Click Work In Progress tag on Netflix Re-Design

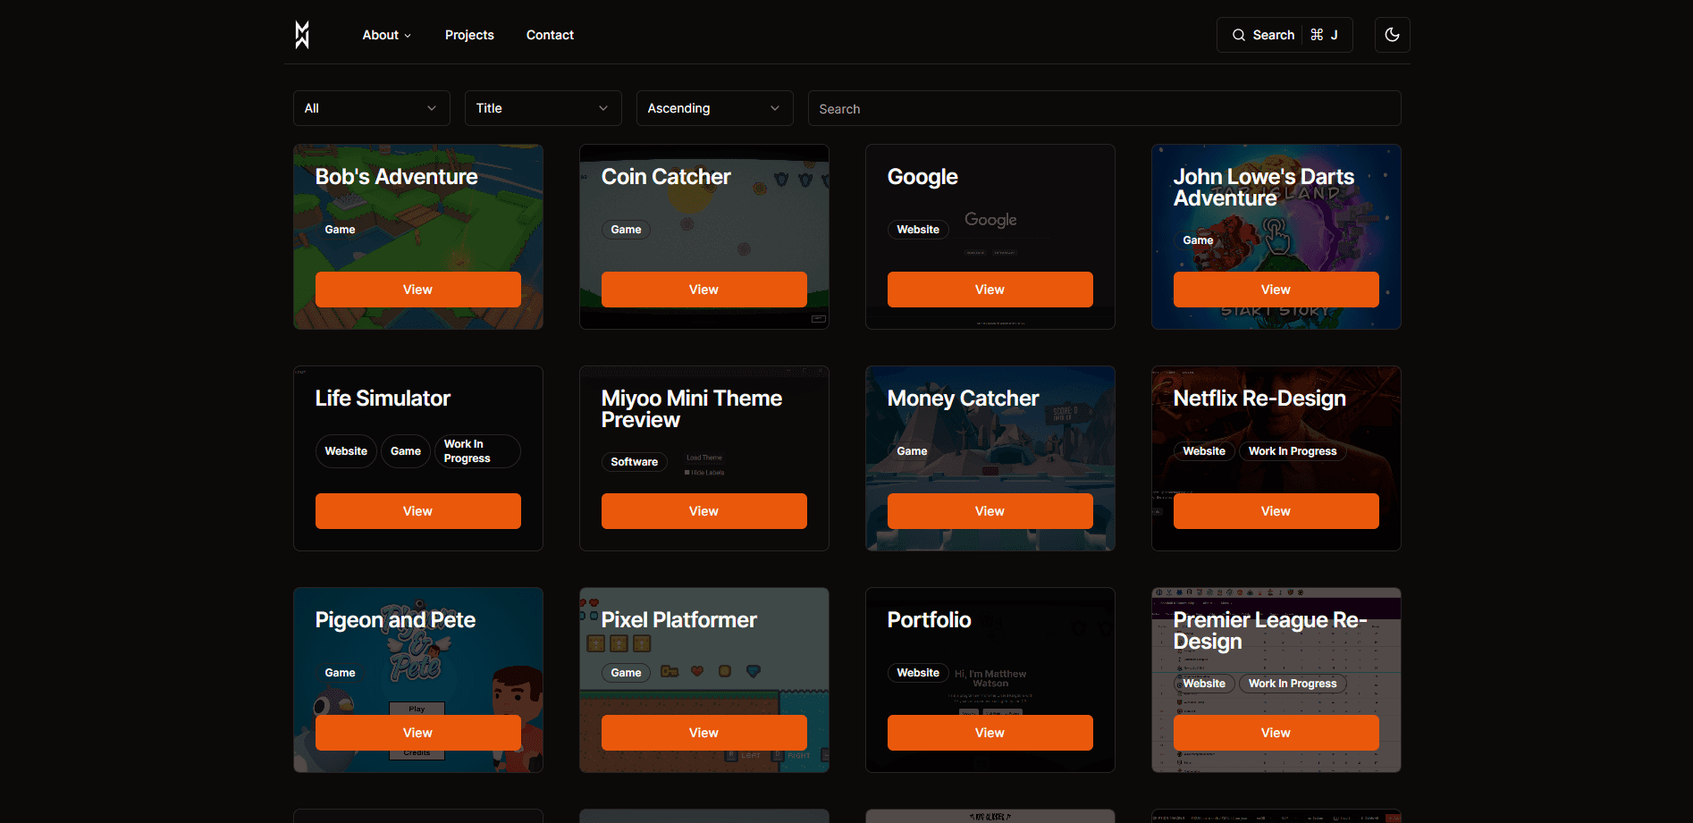coord(1293,451)
